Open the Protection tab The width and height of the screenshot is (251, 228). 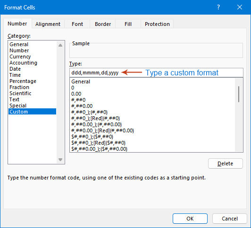pyautogui.click(x=157, y=24)
